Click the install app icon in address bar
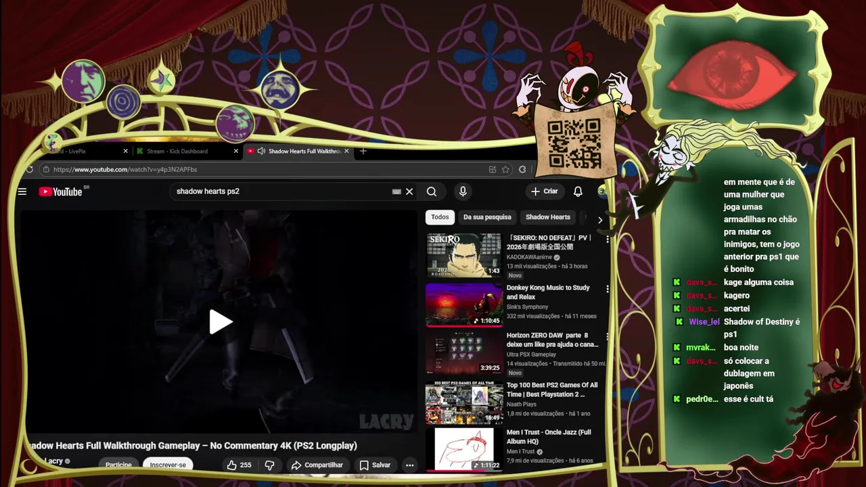Viewport: 866px width, 487px height. (x=493, y=169)
